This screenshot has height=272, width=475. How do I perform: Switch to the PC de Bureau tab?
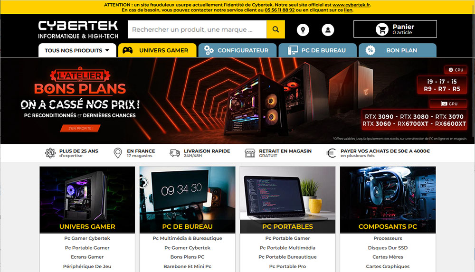pos(317,50)
